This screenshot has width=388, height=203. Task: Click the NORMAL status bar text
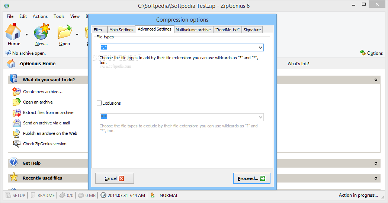pos(169,195)
